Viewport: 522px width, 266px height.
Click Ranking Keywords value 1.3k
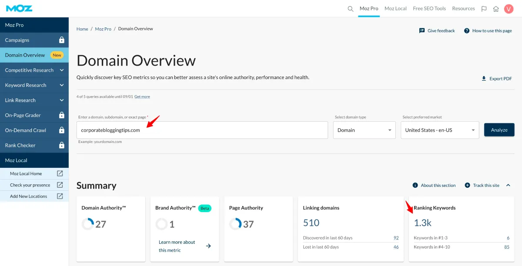(x=422, y=223)
